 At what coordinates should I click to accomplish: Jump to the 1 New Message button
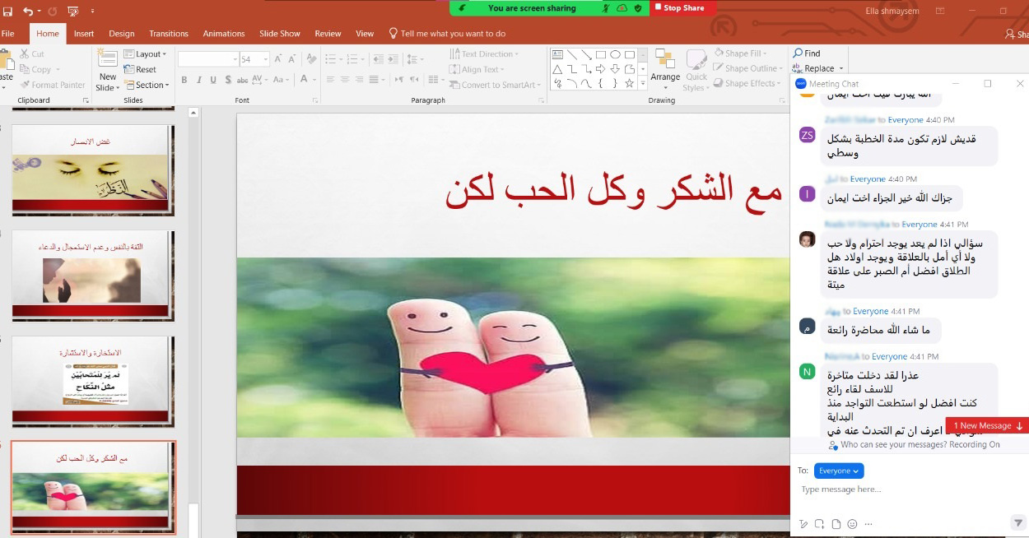[987, 425]
